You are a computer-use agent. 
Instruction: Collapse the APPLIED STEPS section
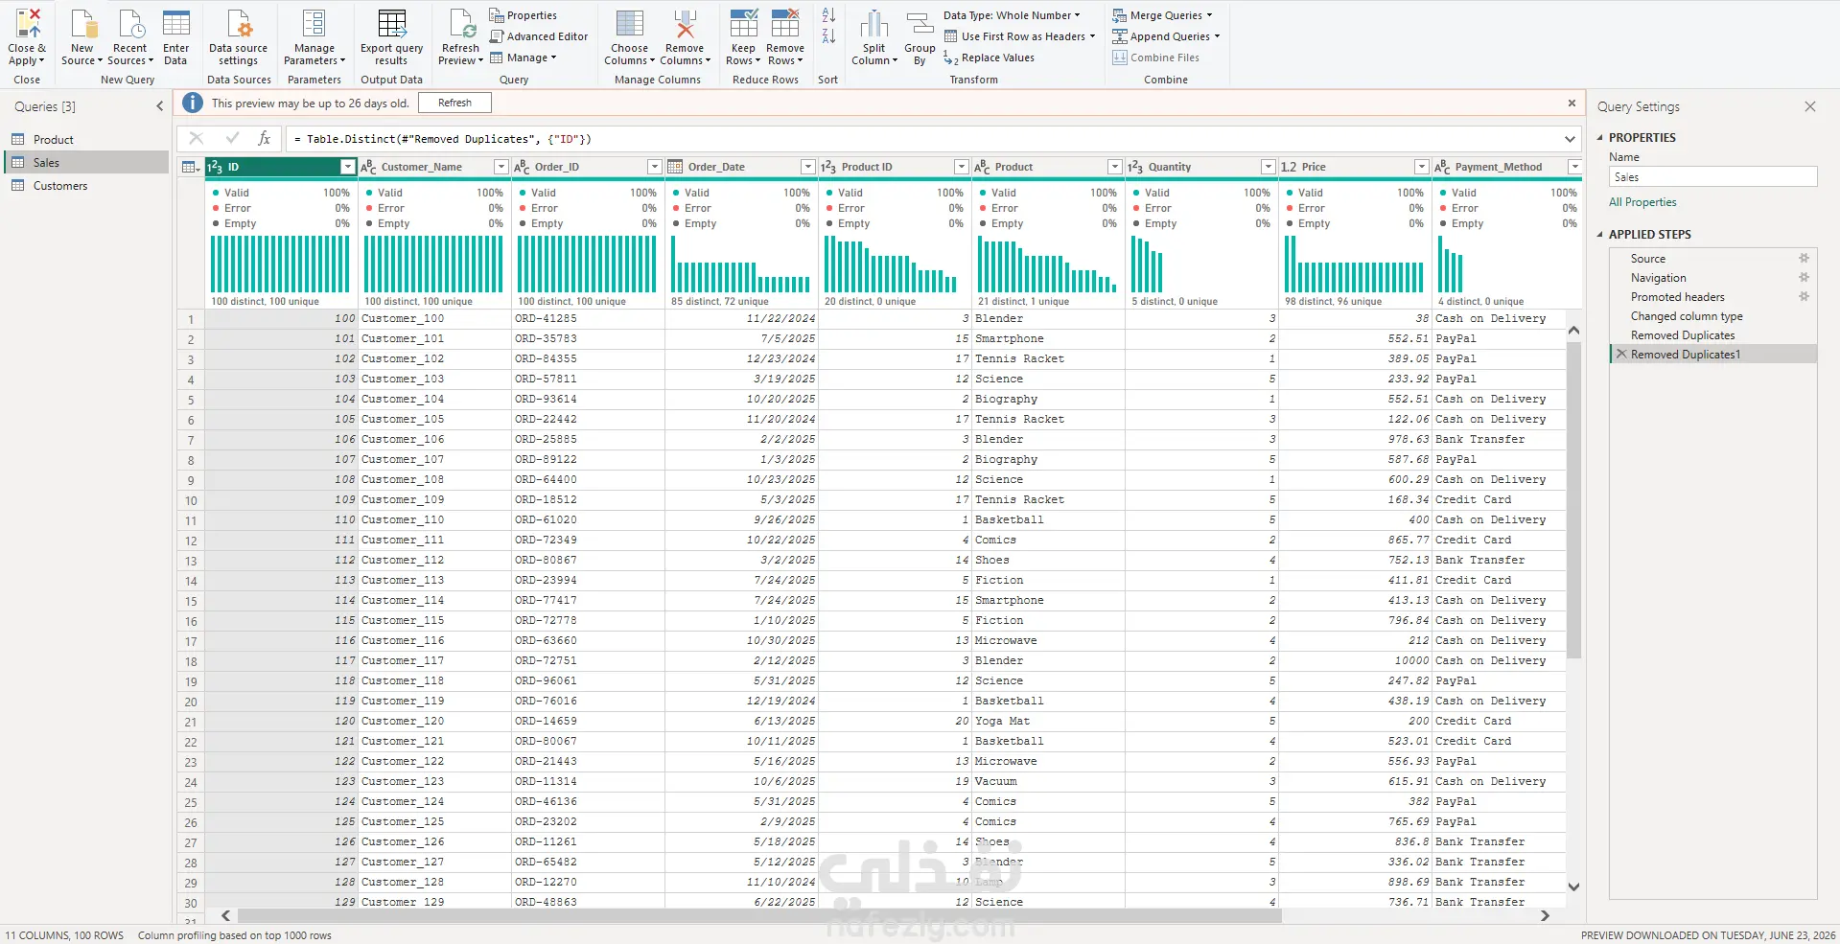1600,235
